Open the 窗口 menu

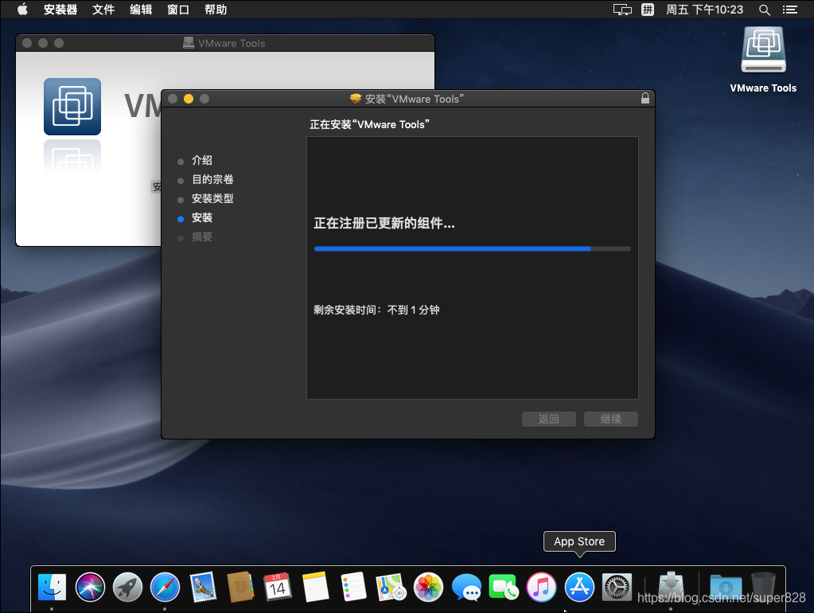(178, 10)
